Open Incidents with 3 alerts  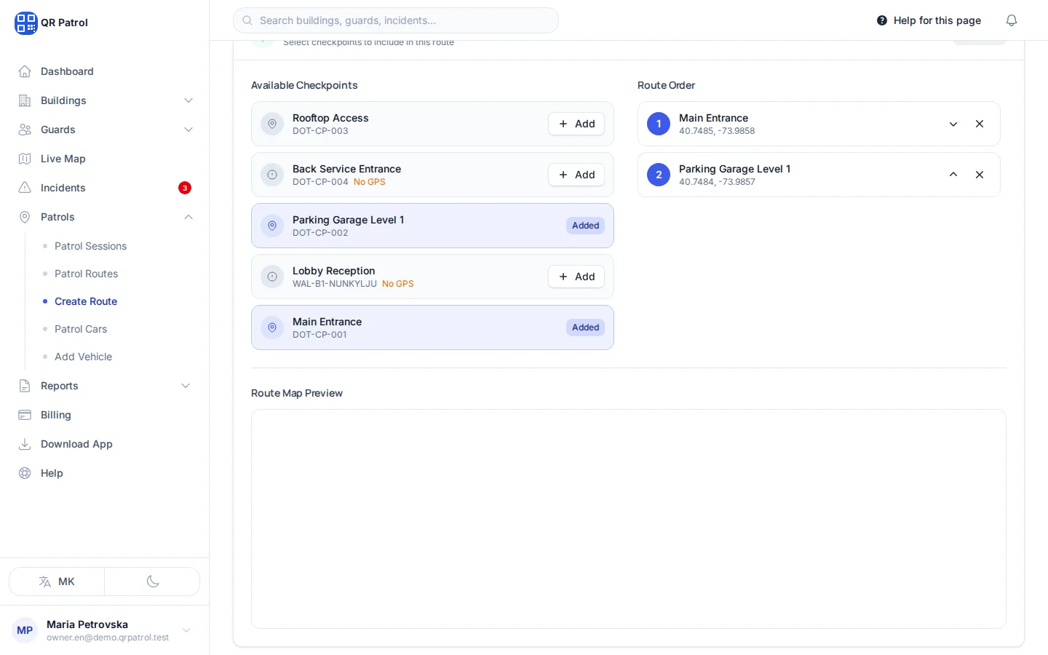[105, 188]
